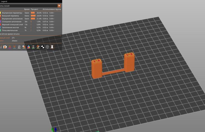Toggle the Wipe moves visibility icon
This screenshot has width=205, height=132.
5,47
